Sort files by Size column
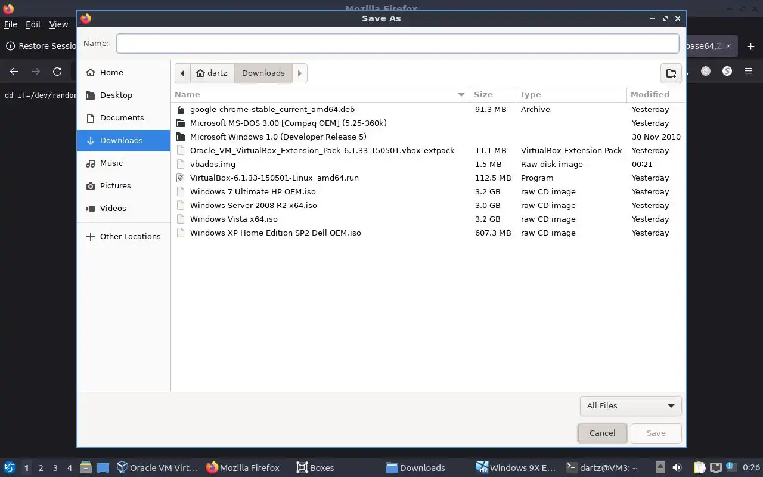This screenshot has width=763, height=477. pos(493,94)
